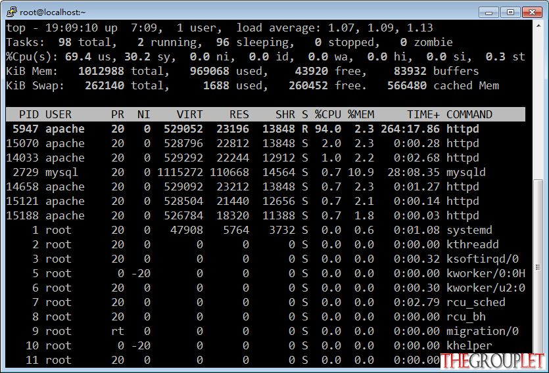549x373 pixels.
Task: Click the %CPU column header
Action: (x=327, y=114)
